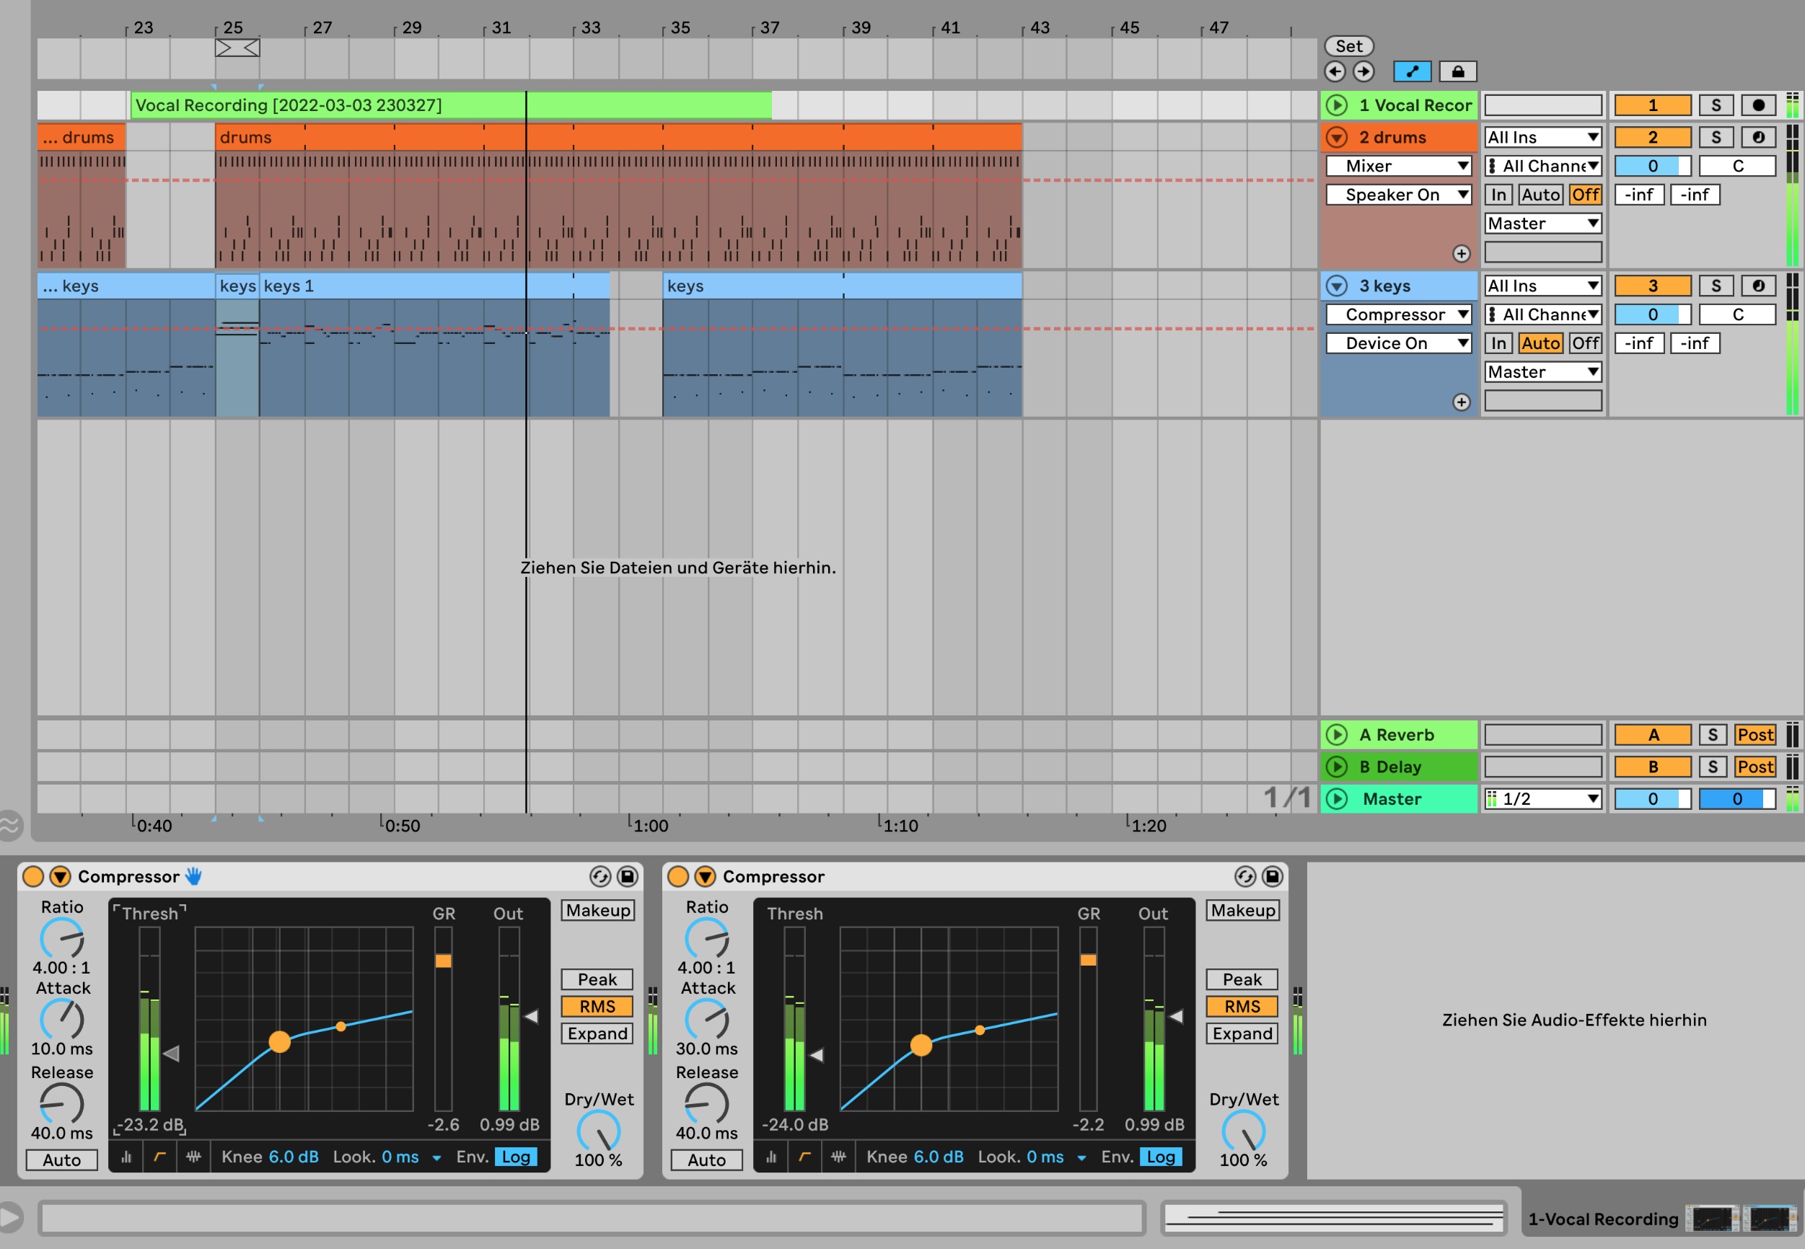Image resolution: width=1805 pixels, height=1249 pixels.
Task: Click the lock envelopes icon
Action: point(1457,71)
